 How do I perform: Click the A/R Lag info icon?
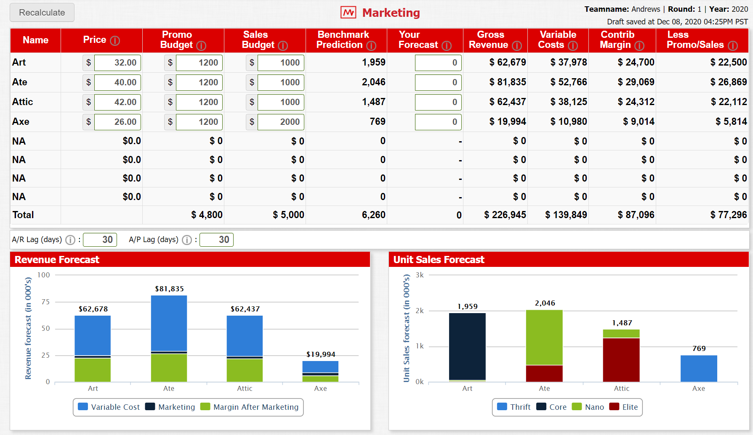[x=70, y=240]
